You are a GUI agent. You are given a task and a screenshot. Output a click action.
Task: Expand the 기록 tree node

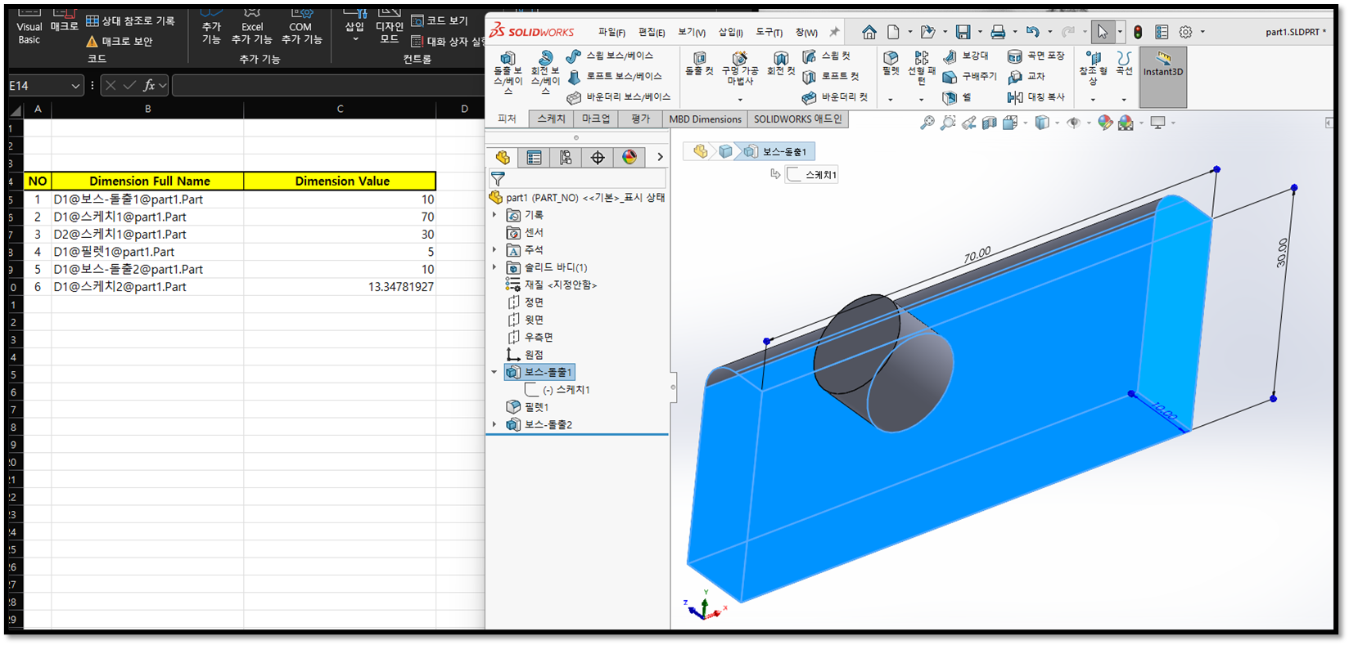click(494, 215)
